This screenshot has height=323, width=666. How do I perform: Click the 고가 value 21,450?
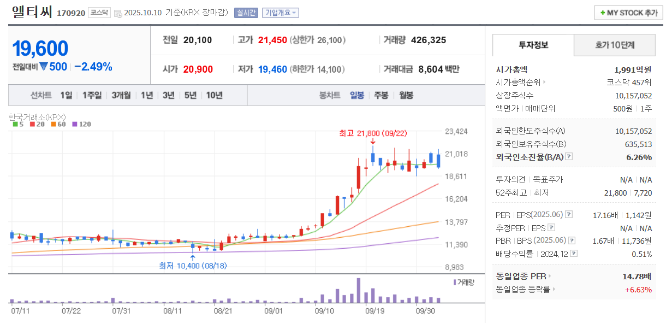(x=272, y=40)
